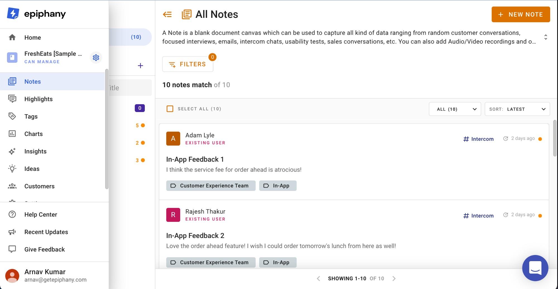
Task: Click the title search field
Action: coord(130,88)
